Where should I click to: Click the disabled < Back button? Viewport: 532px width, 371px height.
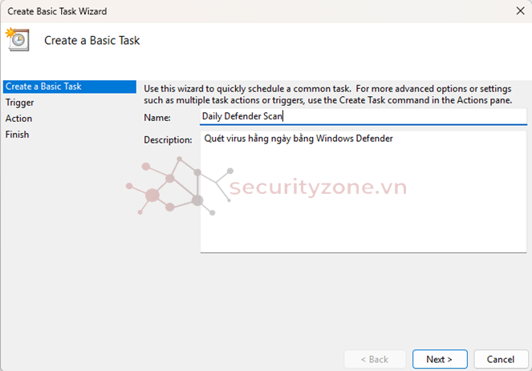pyautogui.click(x=375, y=359)
